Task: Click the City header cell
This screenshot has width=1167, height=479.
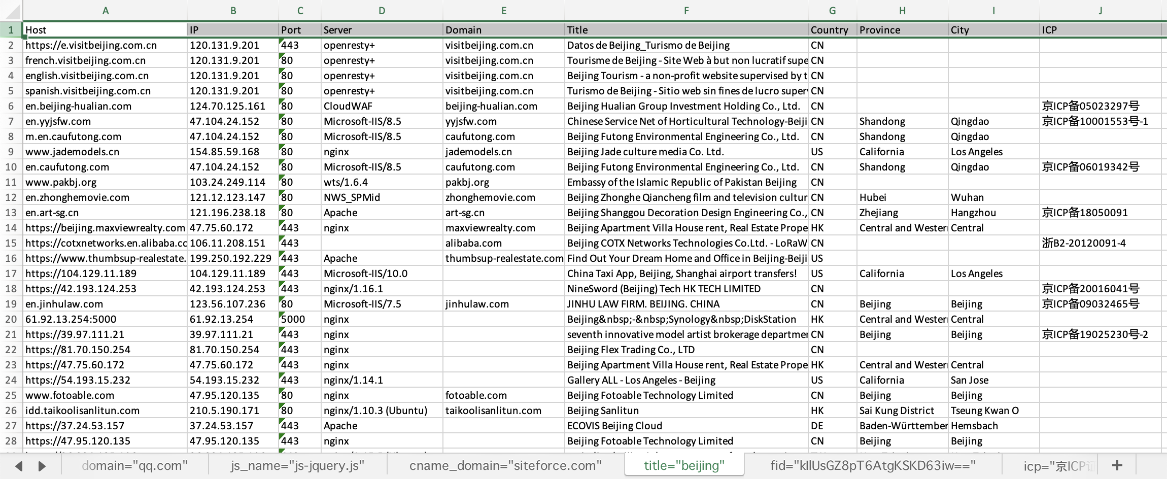Action: coord(994,30)
